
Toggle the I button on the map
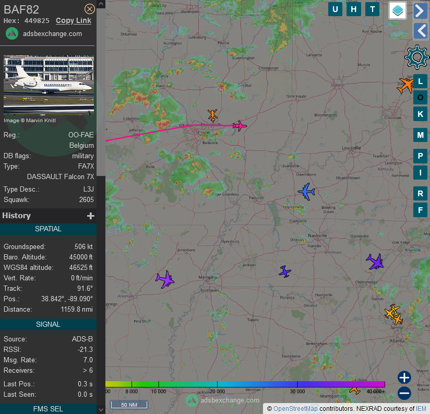tap(420, 173)
